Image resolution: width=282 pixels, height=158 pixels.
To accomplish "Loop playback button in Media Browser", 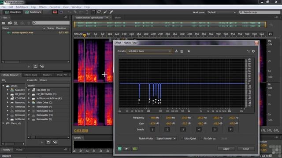I will [x=48, y=142].
